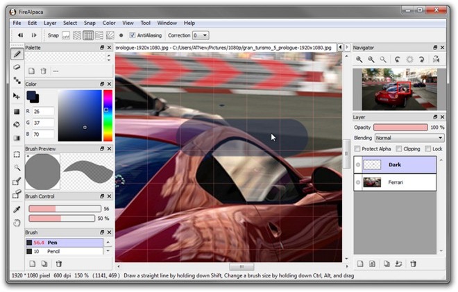Image resolution: width=458 pixels, height=292 pixels.
Task: Pick the Eyedropper tool
Action: coord(17,209)
